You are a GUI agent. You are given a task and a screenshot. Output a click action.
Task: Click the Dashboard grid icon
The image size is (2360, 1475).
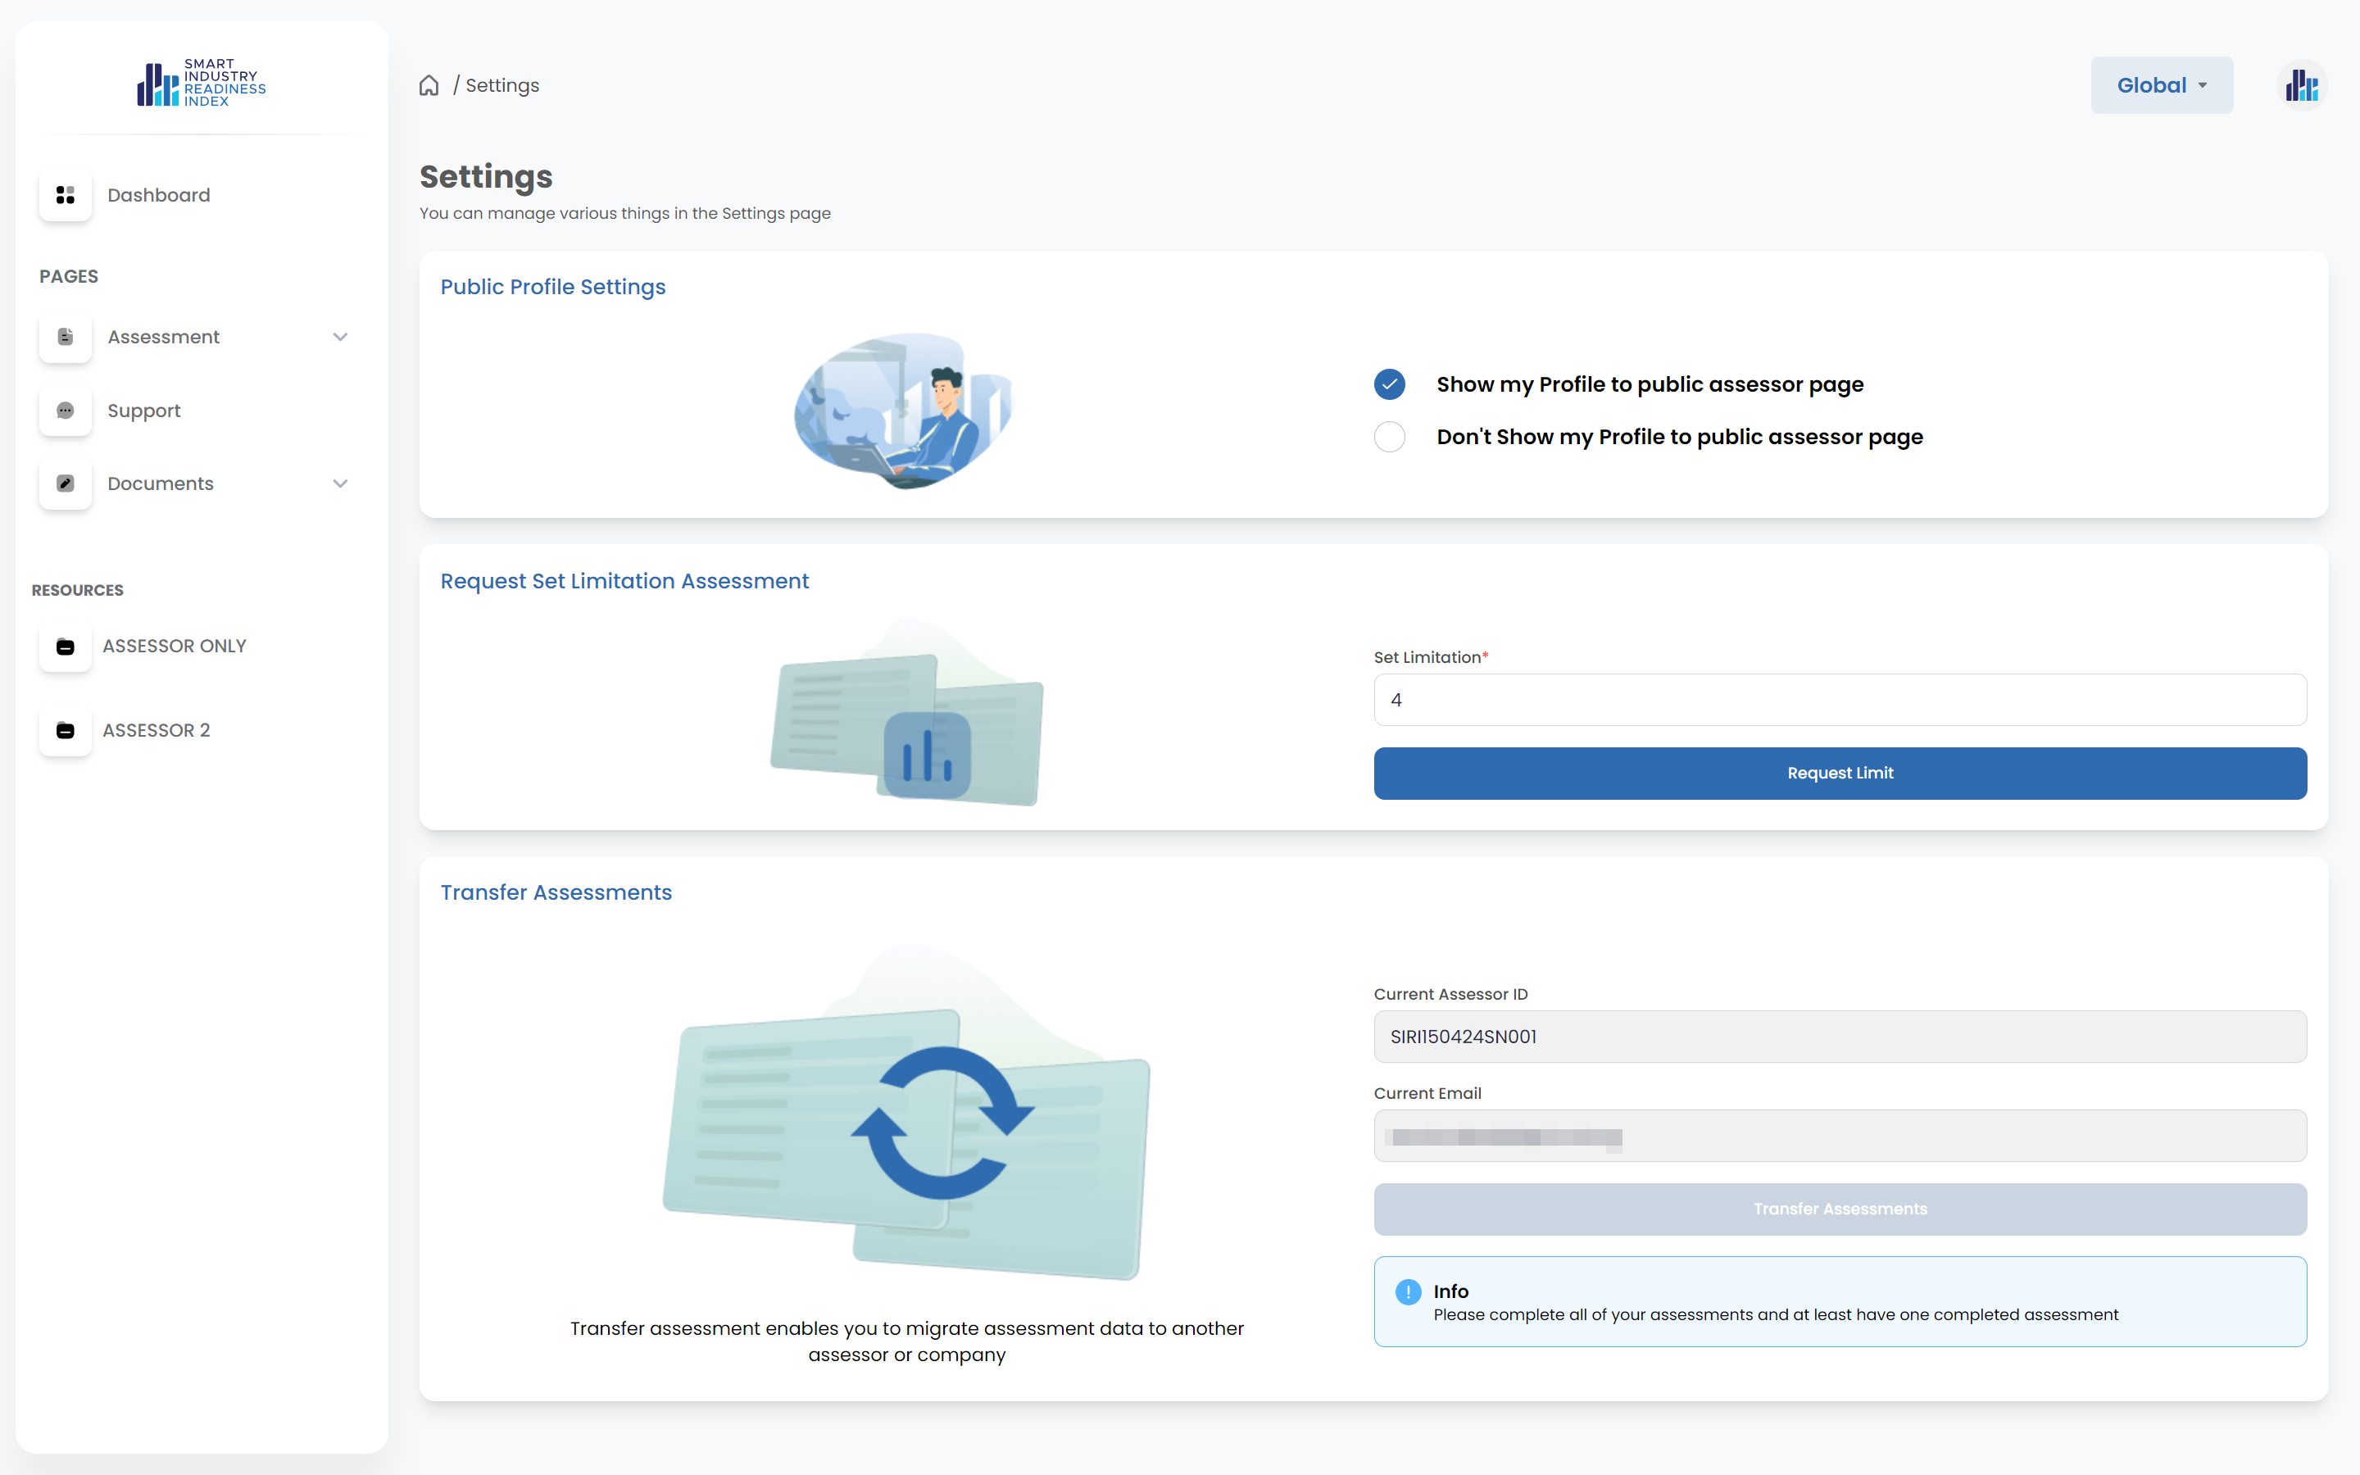pos(66,195)
